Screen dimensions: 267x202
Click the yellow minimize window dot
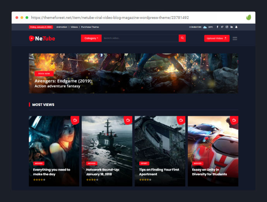click(x=22, y=17)
